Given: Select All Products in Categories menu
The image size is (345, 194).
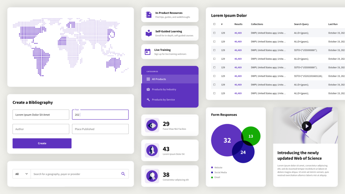Looking at the screenshot, I should [159, 79].
